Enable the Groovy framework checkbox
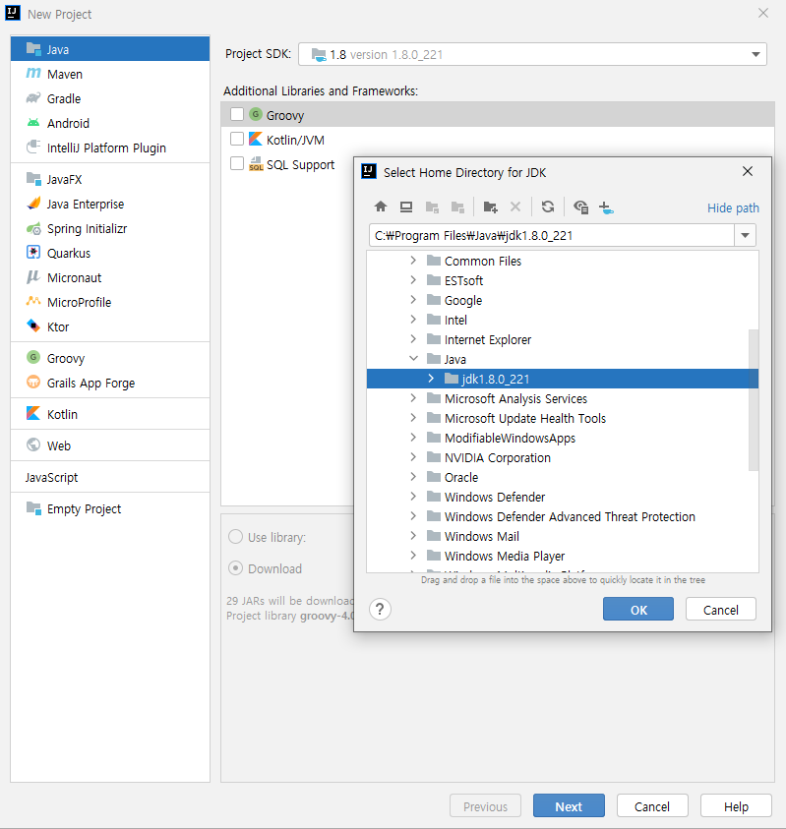 coord(237,114)
